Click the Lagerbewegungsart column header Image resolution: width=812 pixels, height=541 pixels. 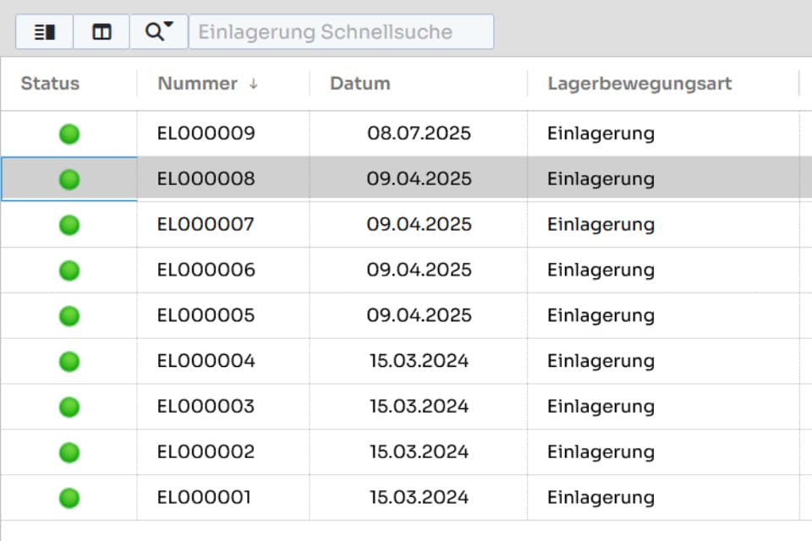(x=639, y=84)
